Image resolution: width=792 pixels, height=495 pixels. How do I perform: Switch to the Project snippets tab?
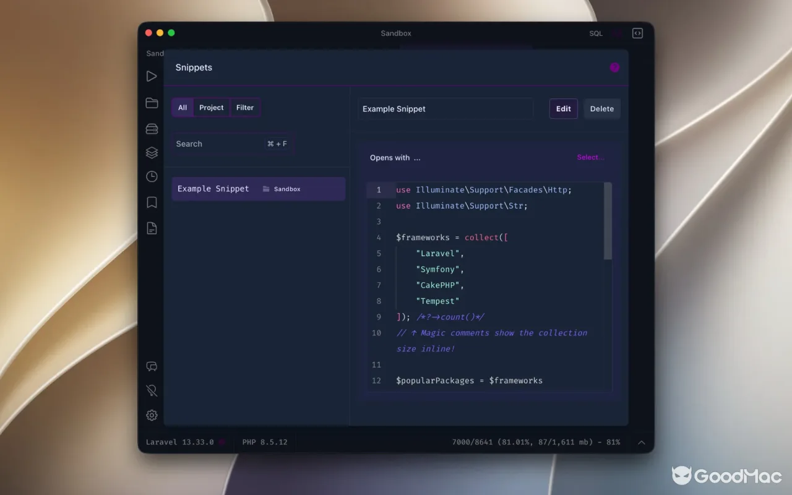212,108
